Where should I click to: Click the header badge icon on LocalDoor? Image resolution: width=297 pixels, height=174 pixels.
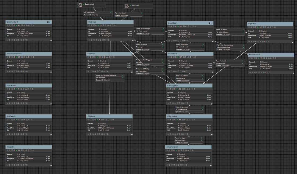pos(210,23)
